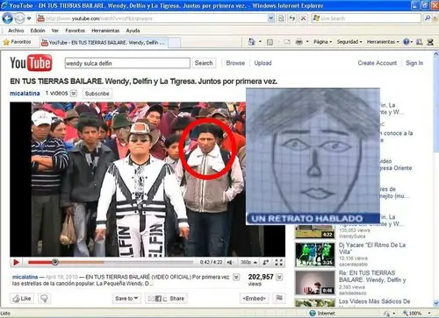Click the YouTube search field
Image resolution: width=439 pixels, height=318 pixels.
click(127, 63)
